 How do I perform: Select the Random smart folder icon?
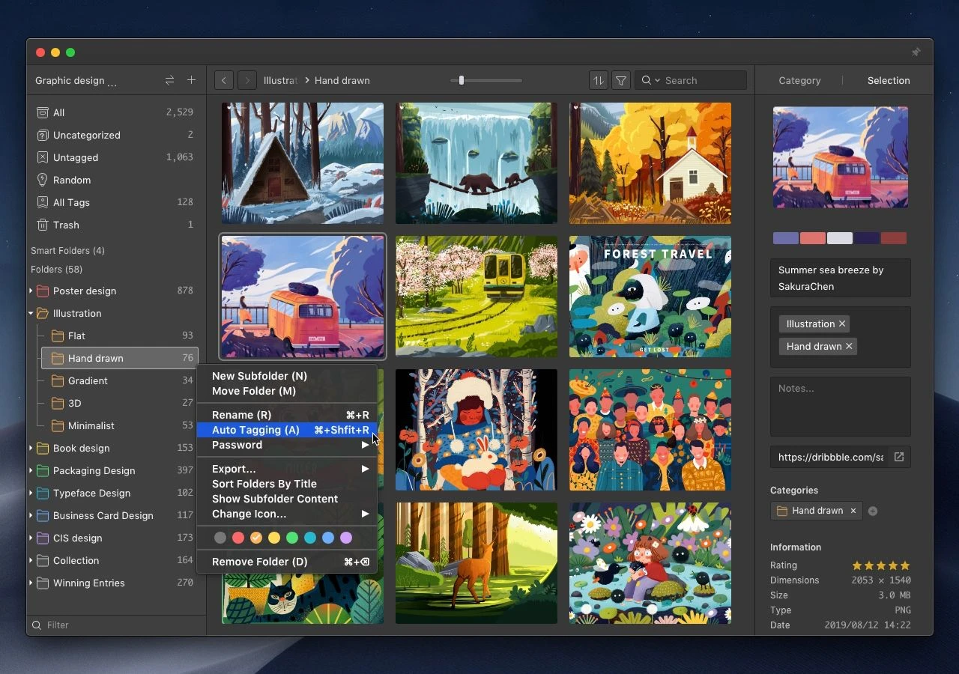(x=41, y=180)
